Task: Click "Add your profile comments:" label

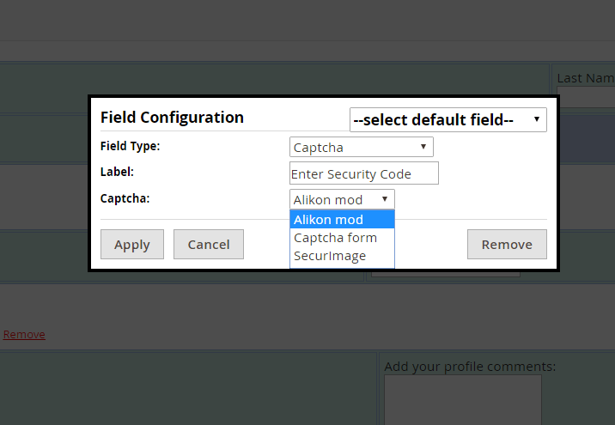Action: [x=470, y=367]
